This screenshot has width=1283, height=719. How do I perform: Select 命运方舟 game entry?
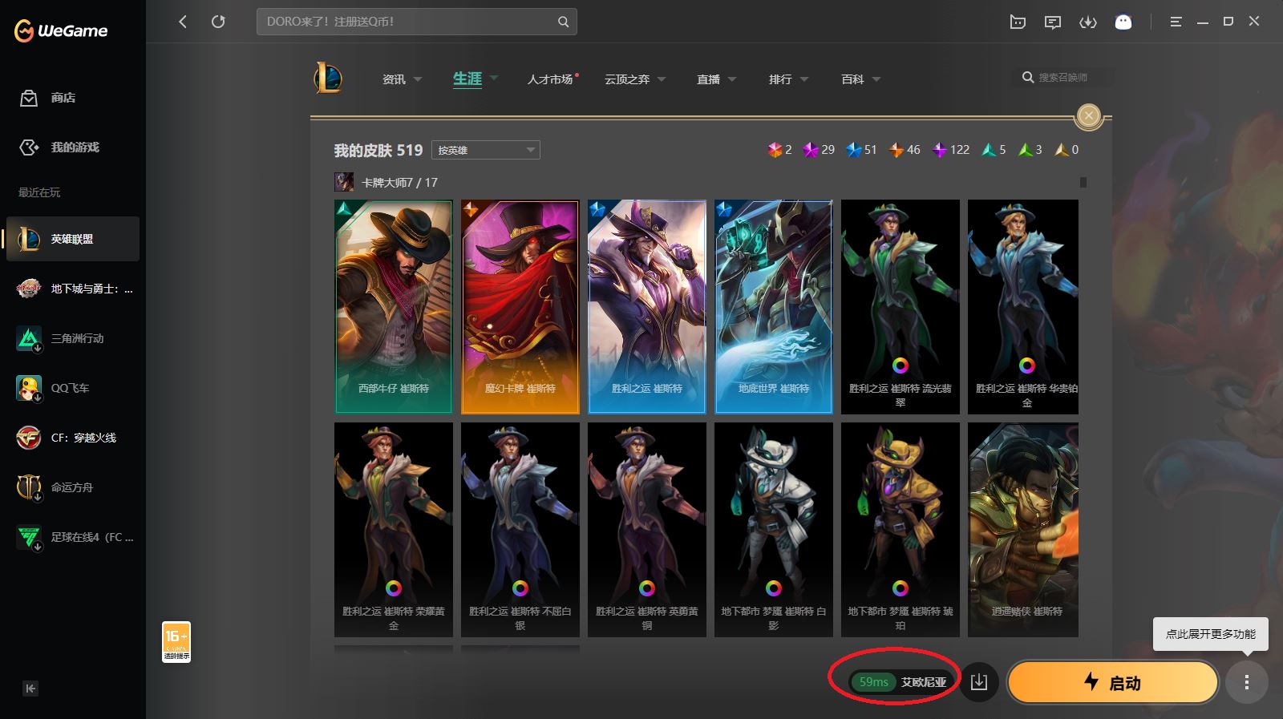73,487
